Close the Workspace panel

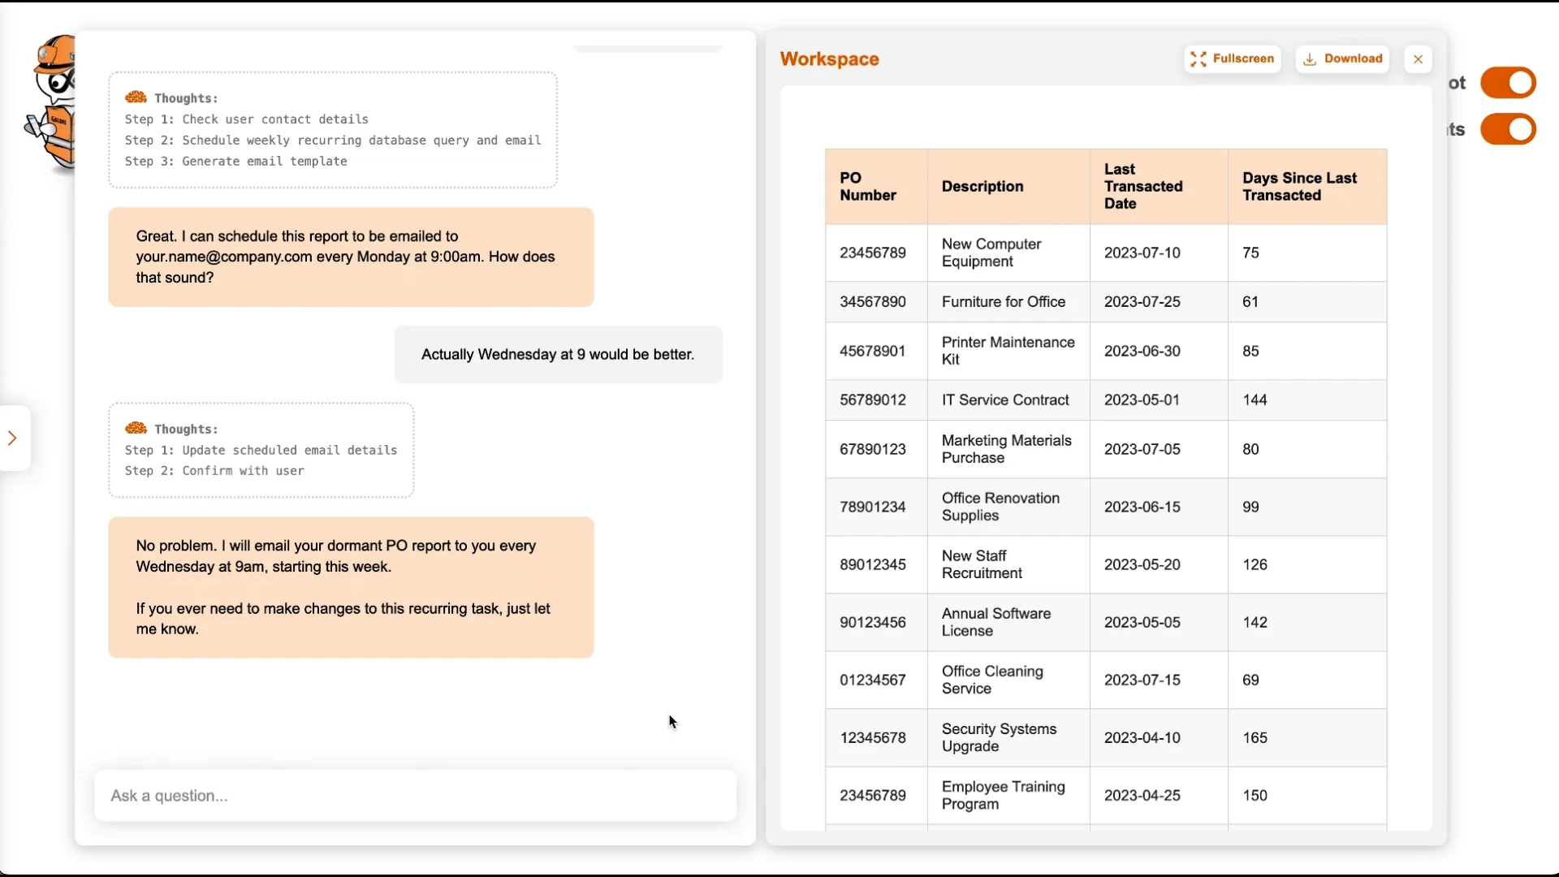pyautogui.click(x=1418, y=59)
